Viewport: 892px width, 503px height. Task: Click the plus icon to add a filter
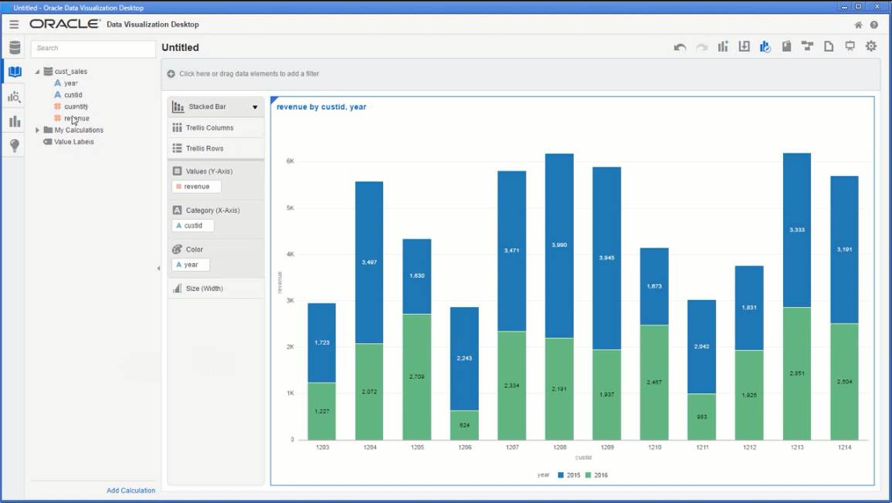171,74
